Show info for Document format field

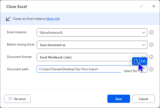point(151,57)
